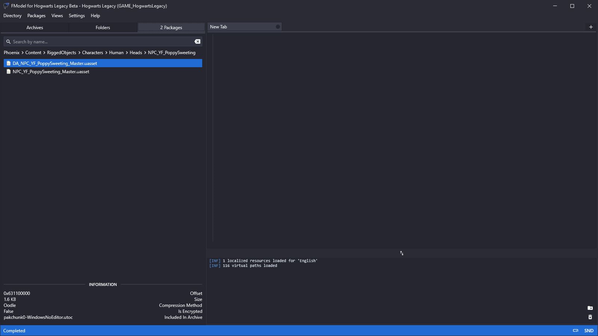
Task: Go to Phoenix in the breadcrumb
Action: click(12, 53)
